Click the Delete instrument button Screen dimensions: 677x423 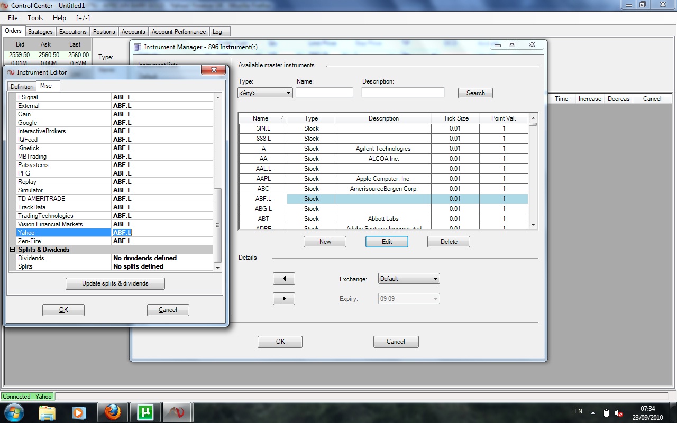coord(449,242)
